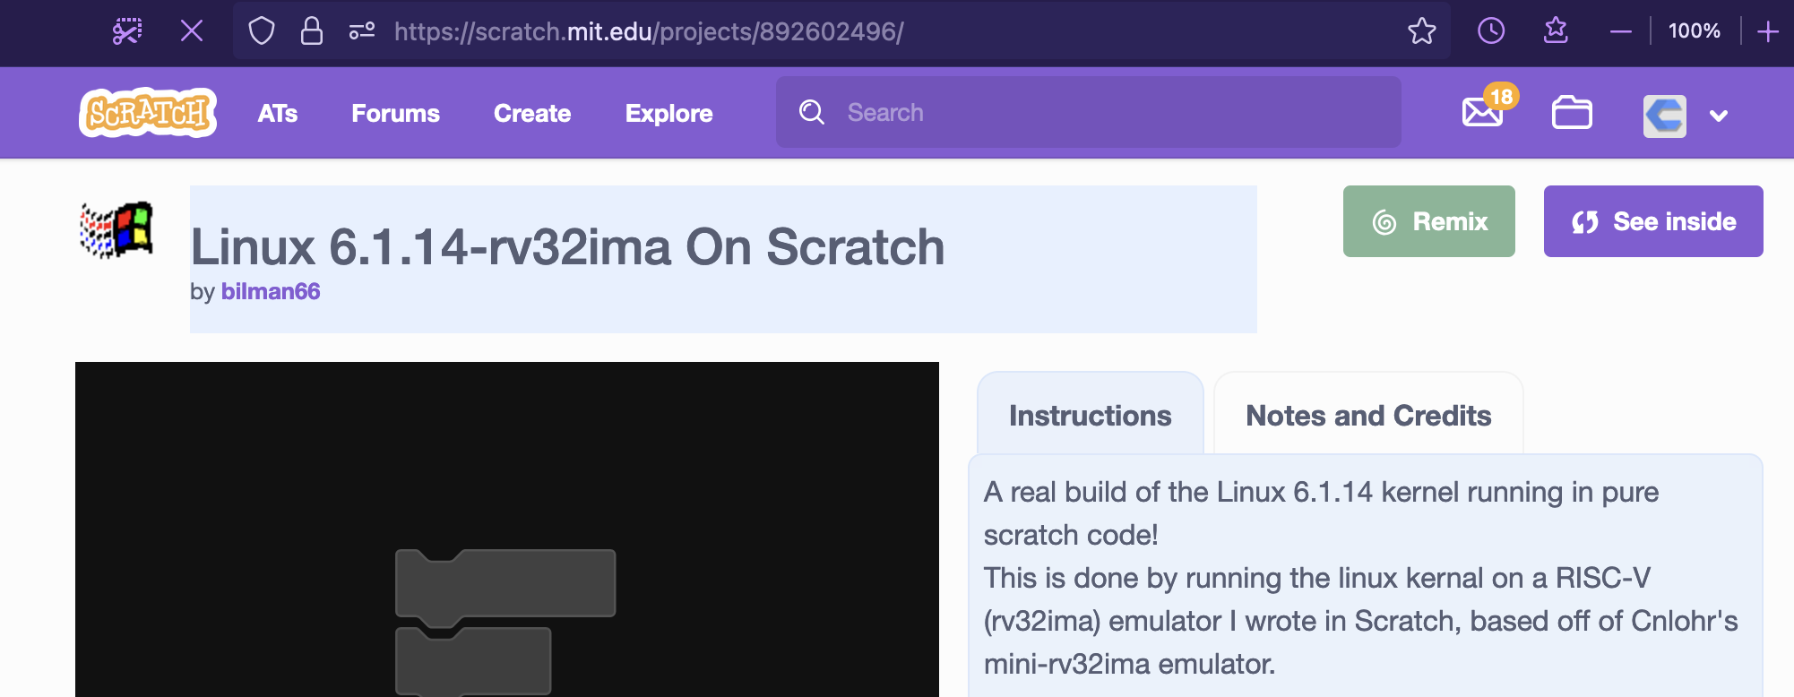Open the messages inbox envelope

coord(1483,113)
